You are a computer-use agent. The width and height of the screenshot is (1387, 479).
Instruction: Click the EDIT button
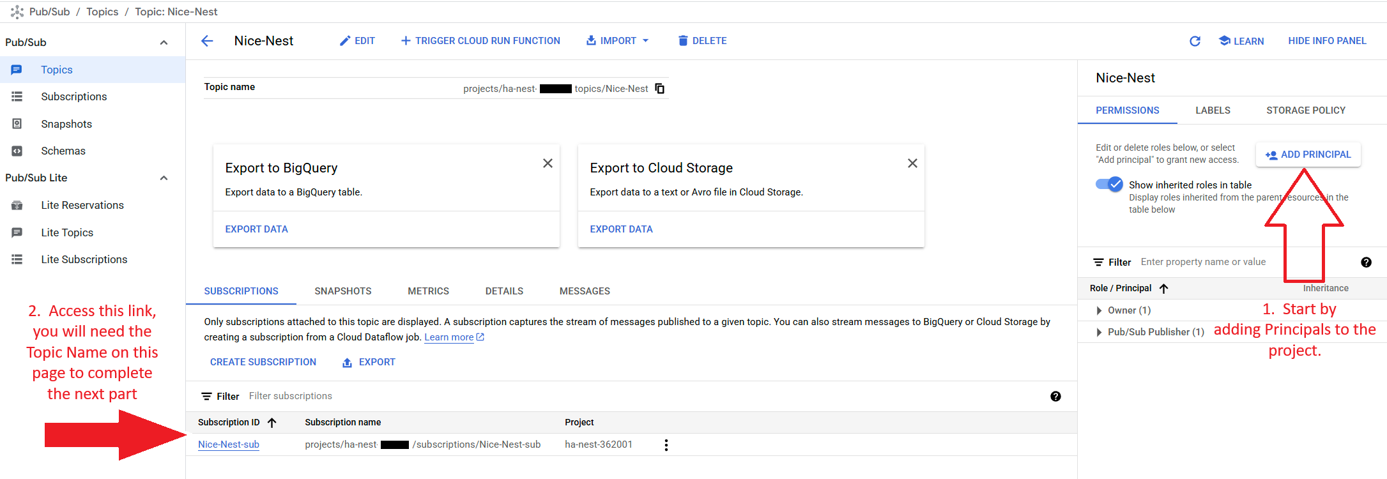click(x=357, y=41)
